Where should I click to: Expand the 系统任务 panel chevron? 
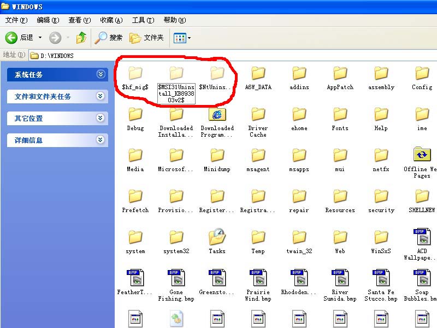(x=101, y=74)
